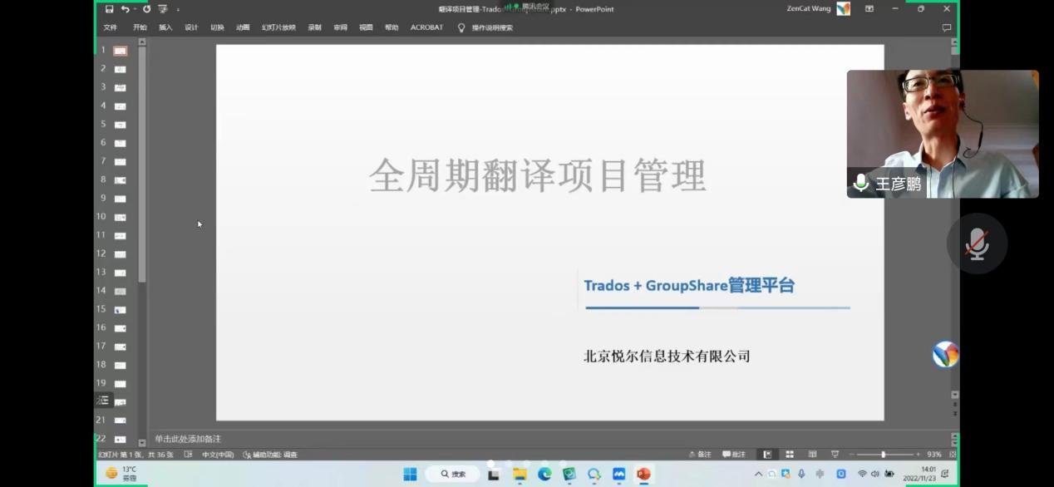Open Task View on taskbar
The width and height of the screenshot is (1054, 487).
[x=494, y=474]
